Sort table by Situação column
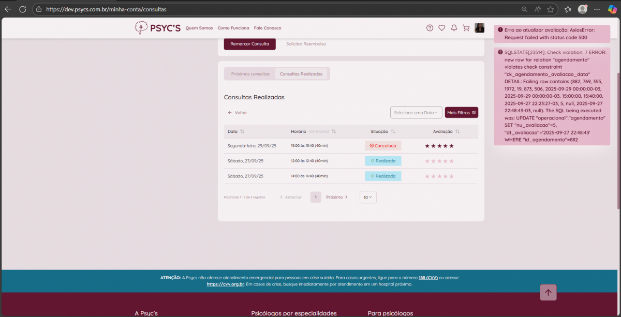The width and height of the screenshot is (621, 317). pos(393,131)
